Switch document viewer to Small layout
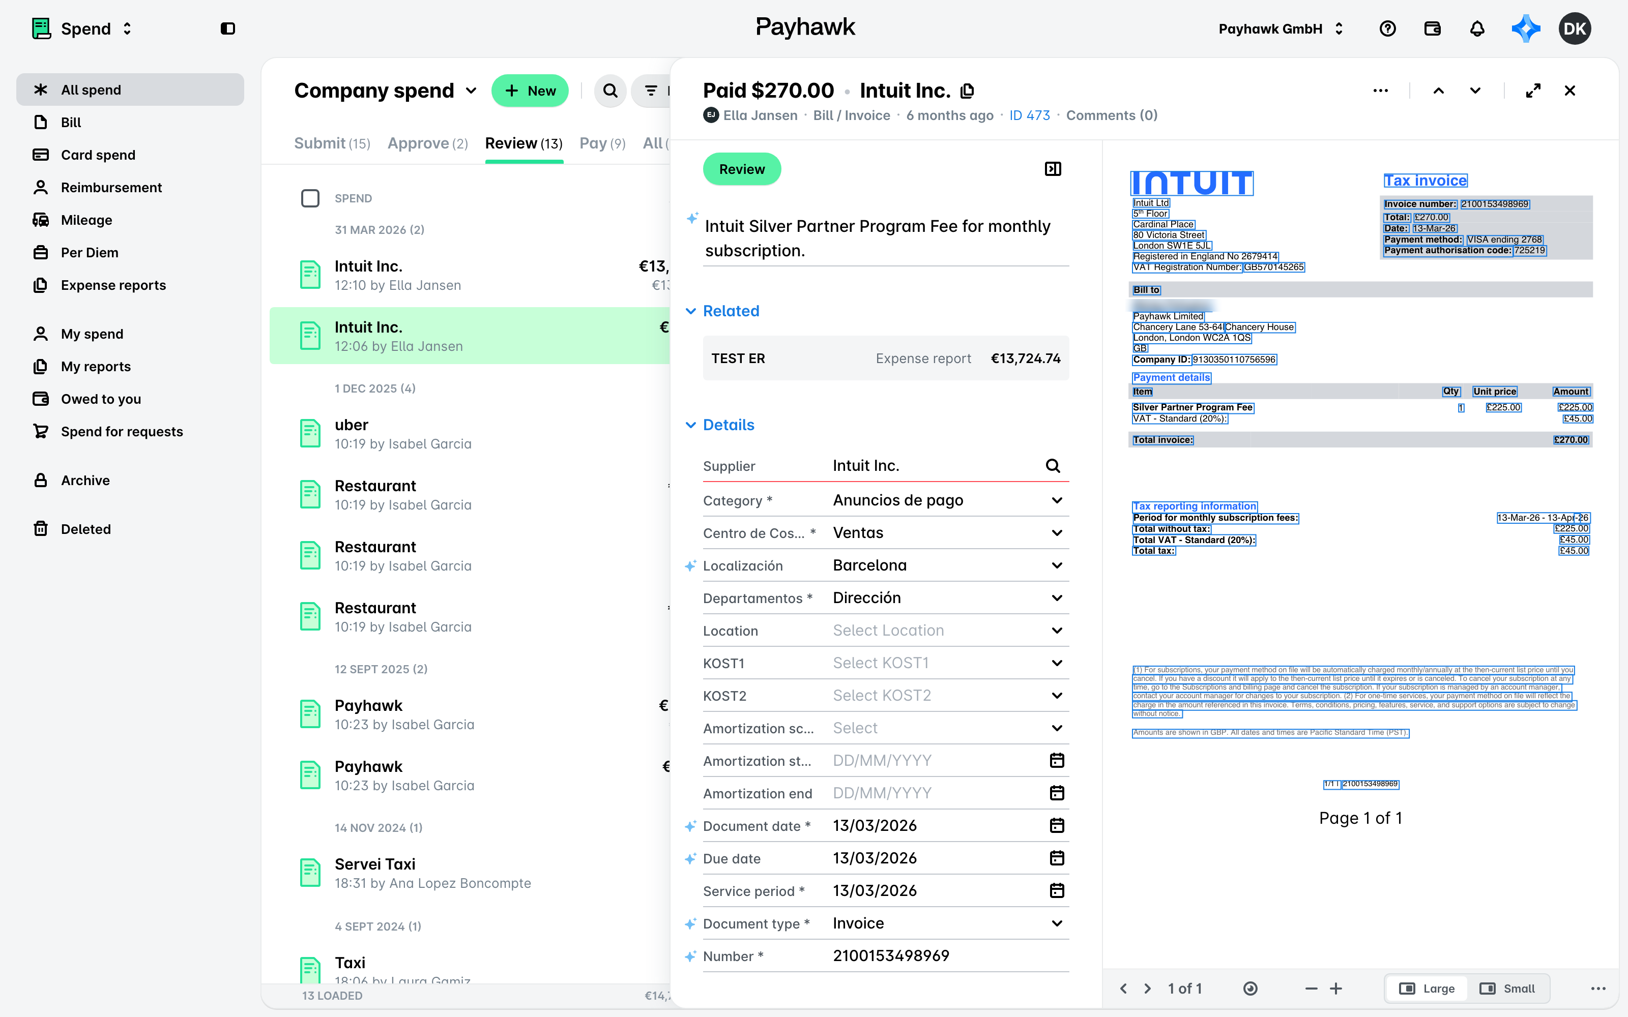Image resolution: width=1628 pixels, height=1017 pixels. (1507, 989)
